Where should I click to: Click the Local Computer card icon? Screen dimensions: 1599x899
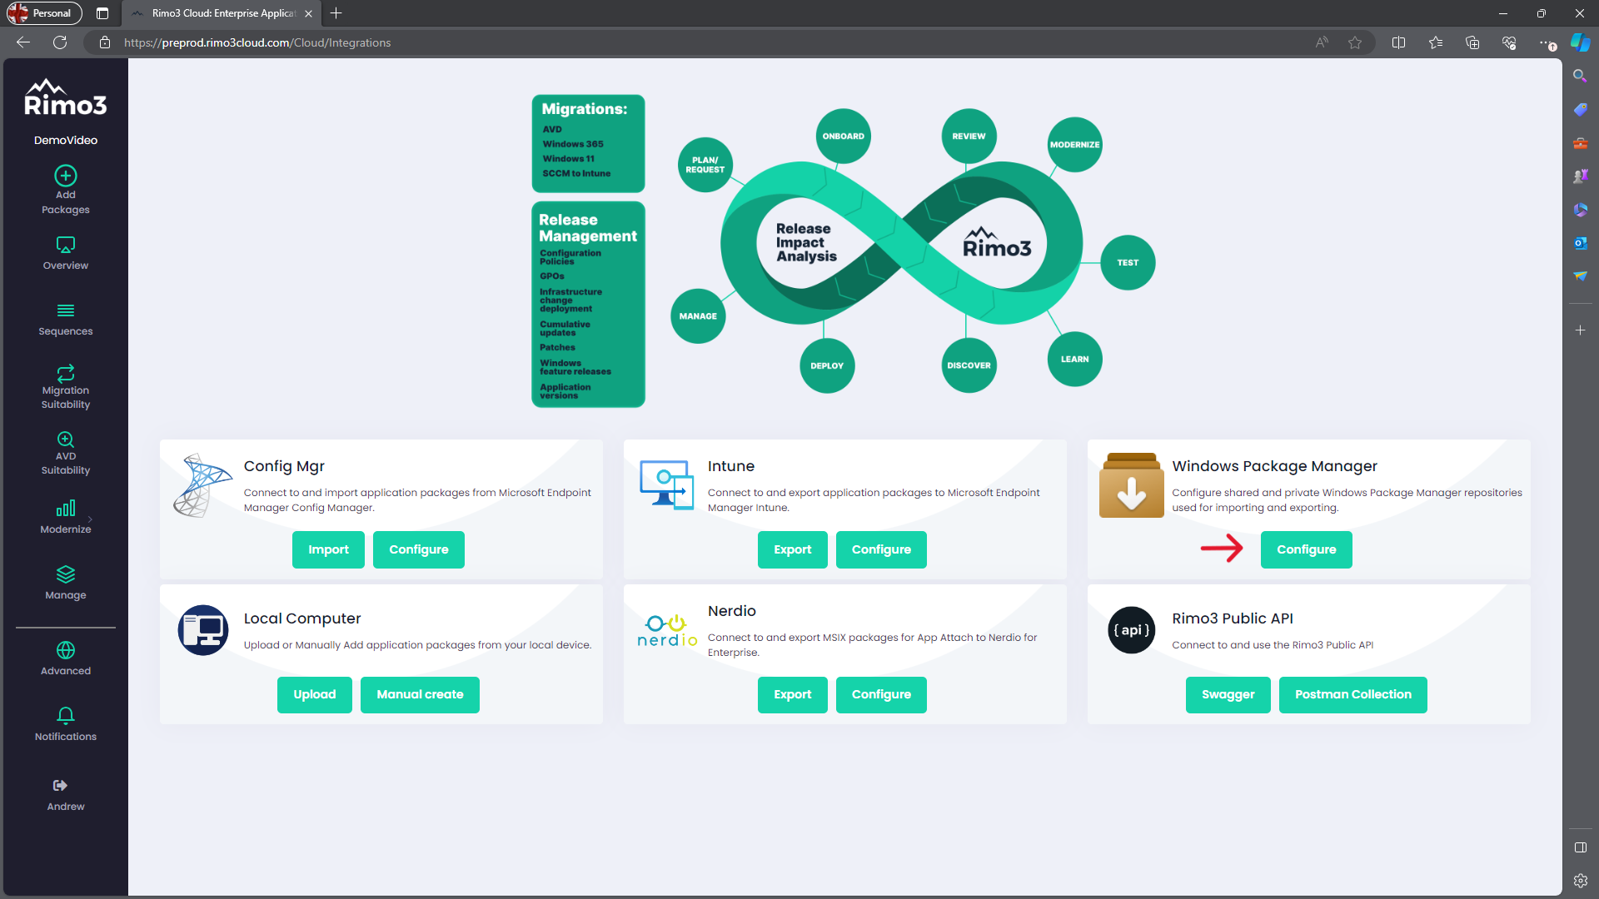[202, 630]
